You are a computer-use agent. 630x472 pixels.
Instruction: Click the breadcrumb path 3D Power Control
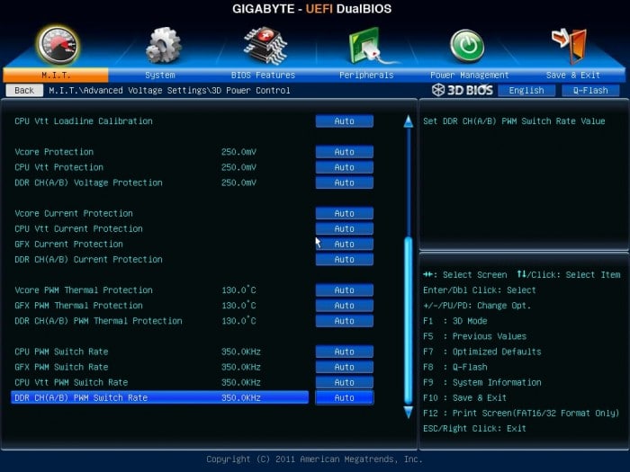(251, 90)
